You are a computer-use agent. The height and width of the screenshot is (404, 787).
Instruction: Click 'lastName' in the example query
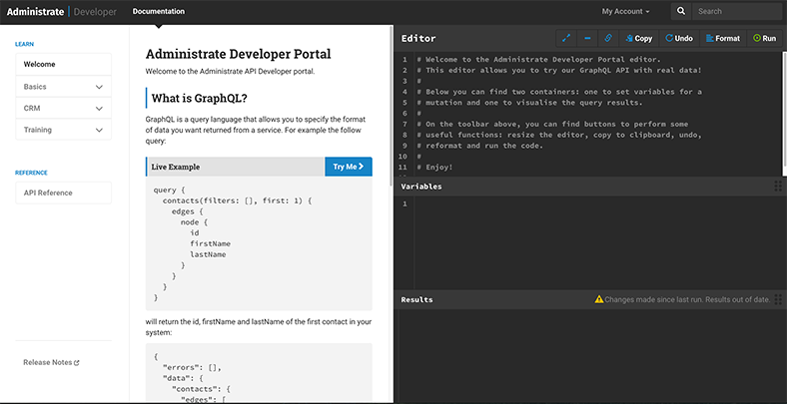point(208,254)
